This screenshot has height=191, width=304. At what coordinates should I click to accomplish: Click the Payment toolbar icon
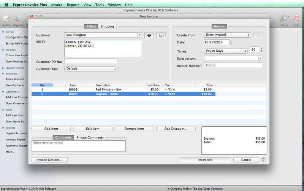coord(18,20)
